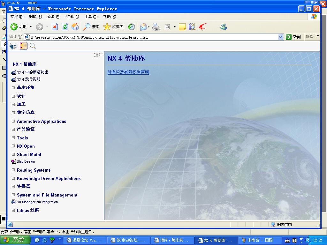The height and width of the screenshot is (245, 327).
Task: Open the Windows 开始 Start button
Action: coord(15,240)
